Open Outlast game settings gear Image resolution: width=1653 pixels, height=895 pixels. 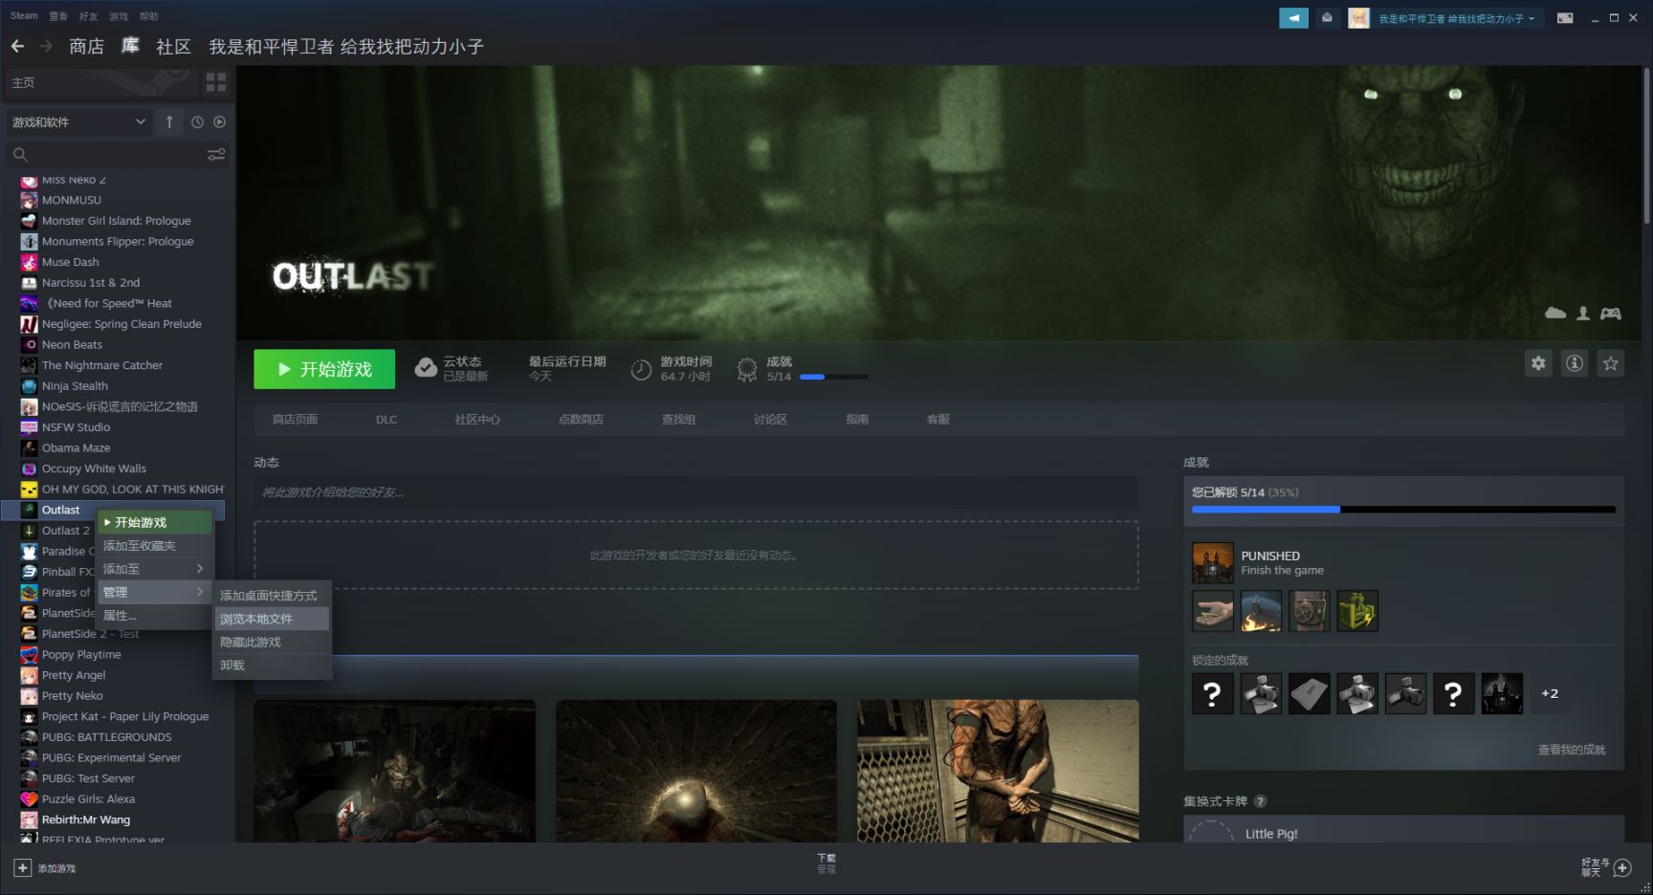[1538, 363]
